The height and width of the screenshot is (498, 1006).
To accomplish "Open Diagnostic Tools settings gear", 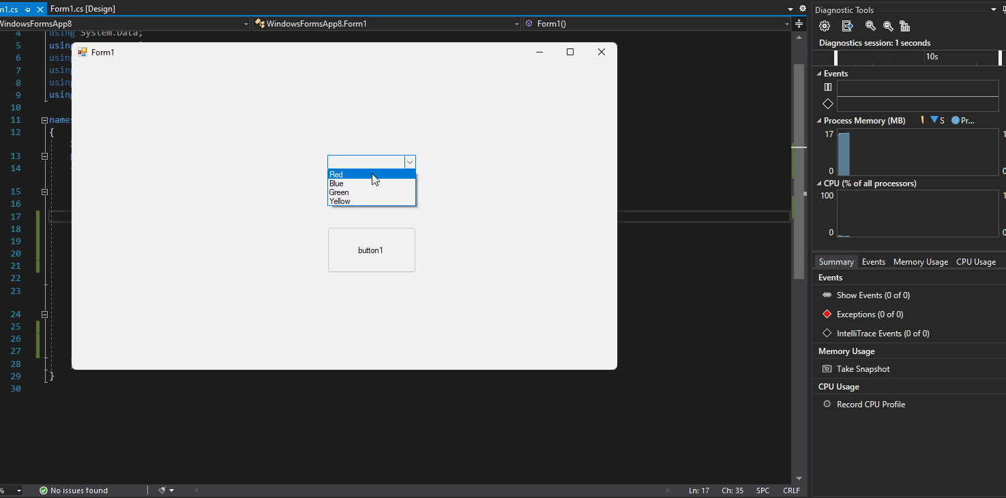I will pos(824,26).
